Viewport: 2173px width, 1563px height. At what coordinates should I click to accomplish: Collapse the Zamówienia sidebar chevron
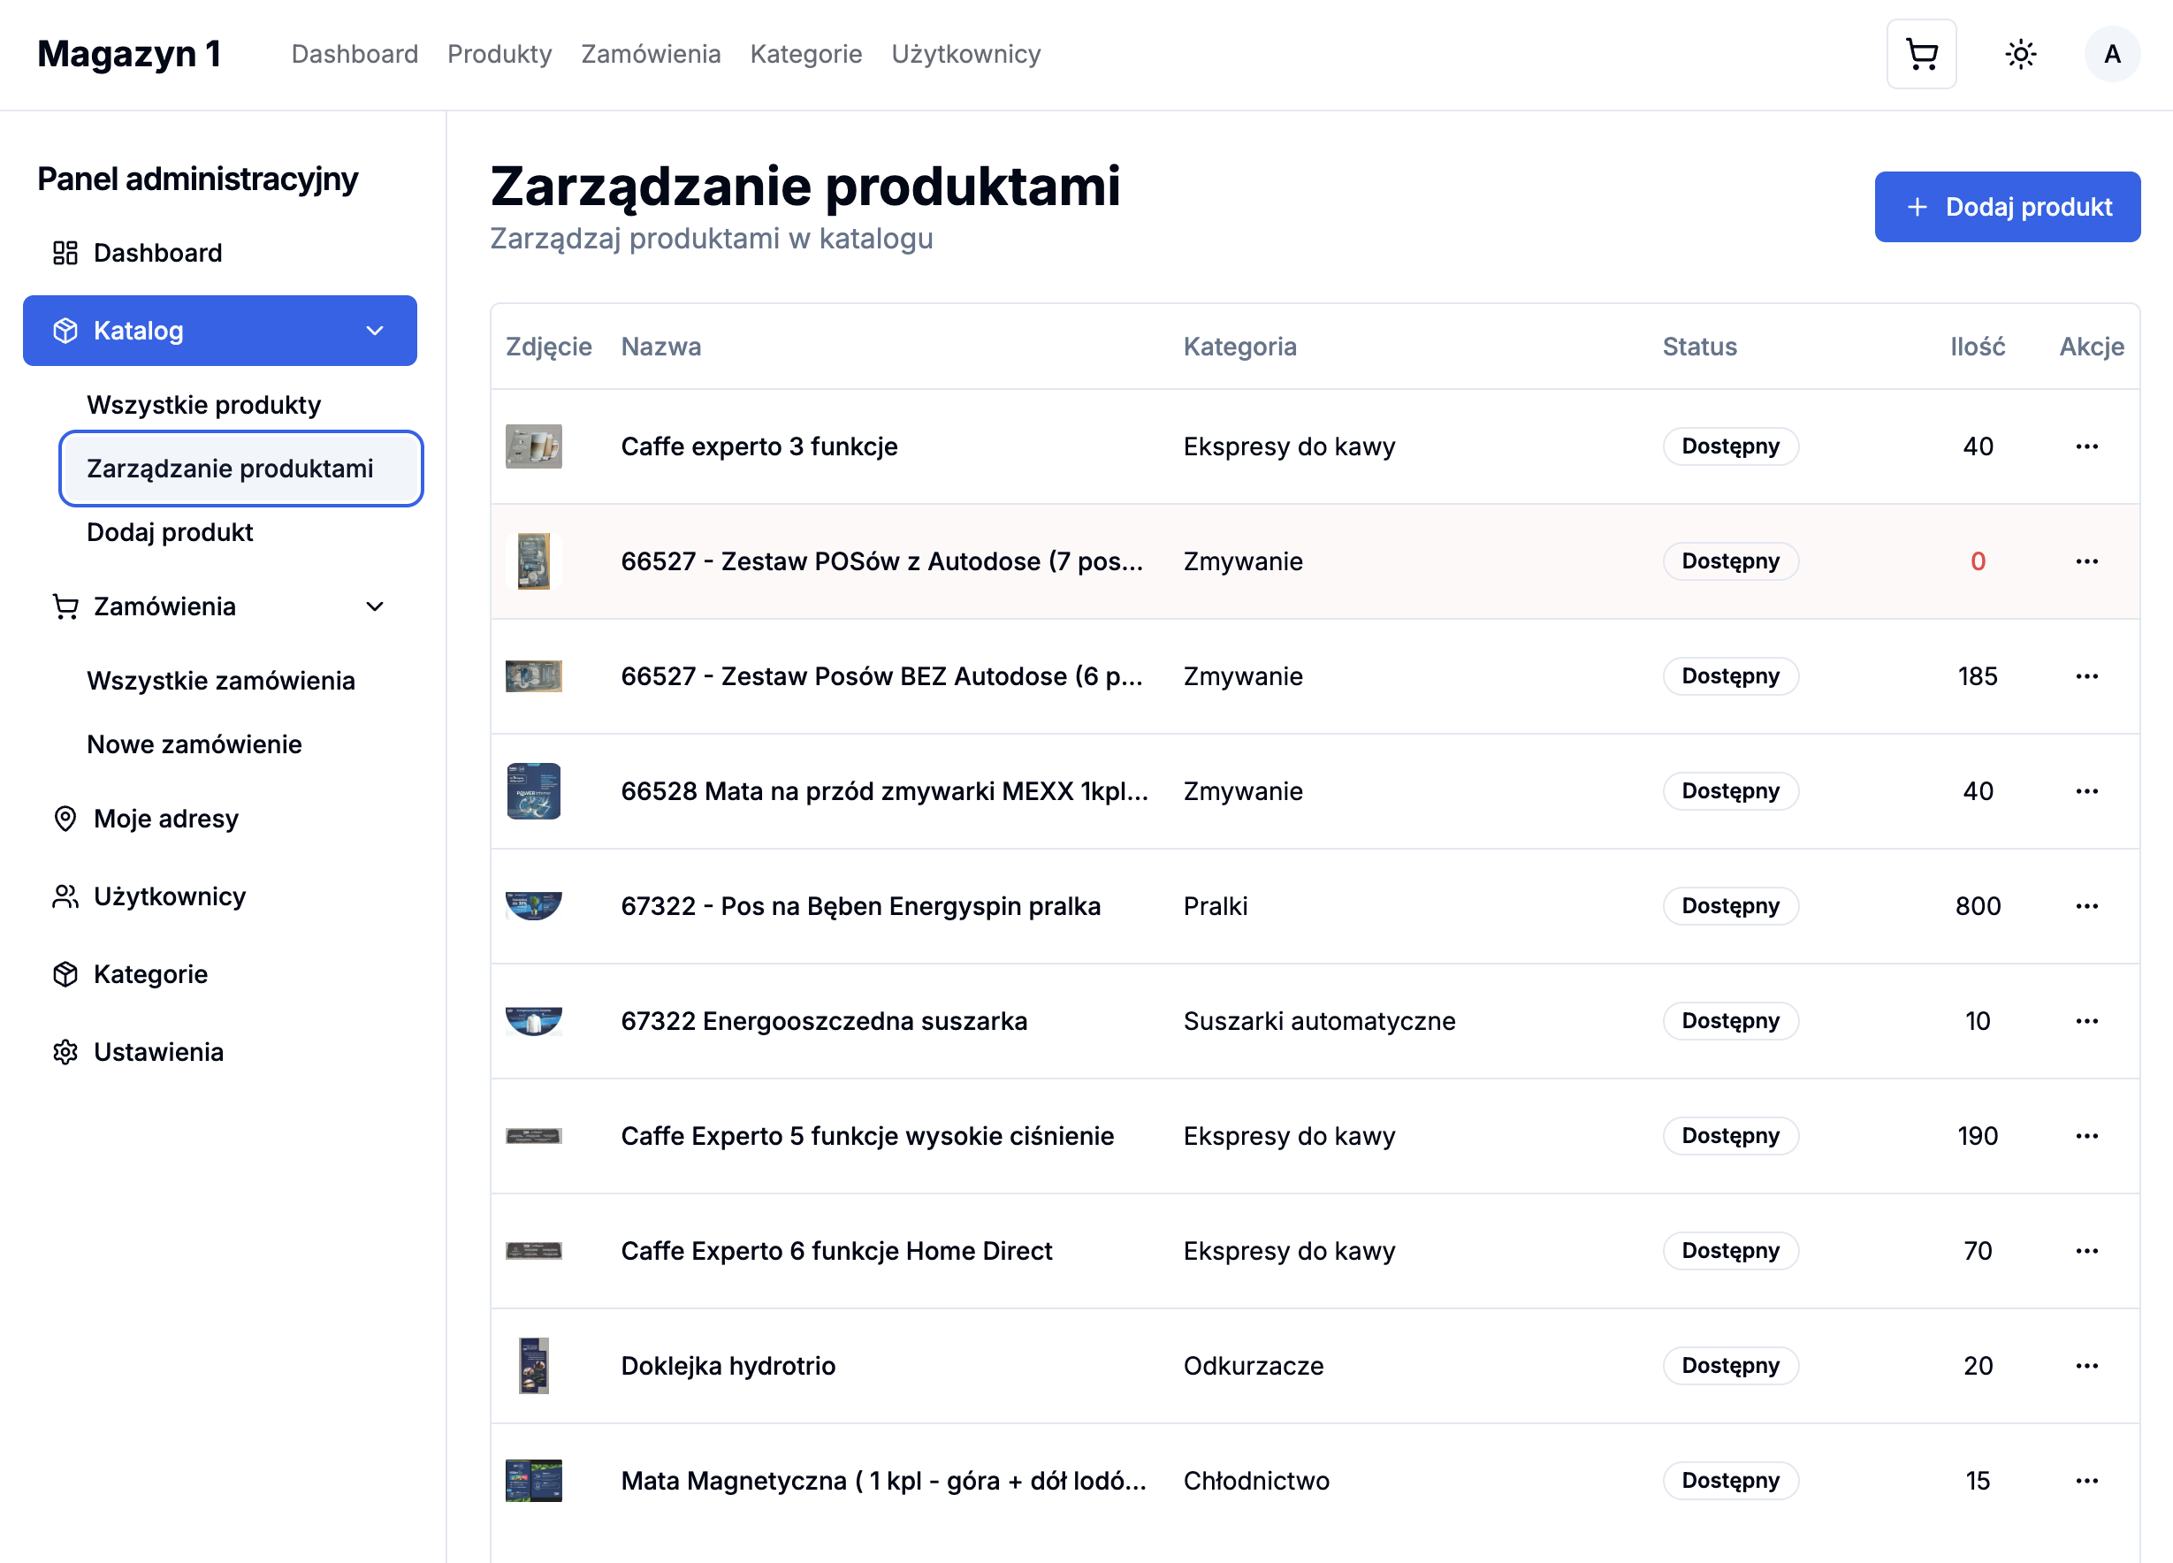[375, 606]
